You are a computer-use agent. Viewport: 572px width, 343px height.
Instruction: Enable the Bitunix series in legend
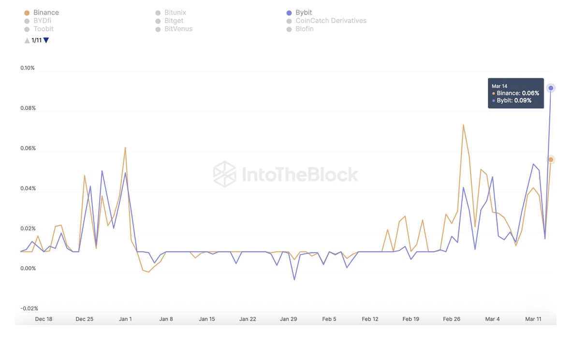(171, 13)
